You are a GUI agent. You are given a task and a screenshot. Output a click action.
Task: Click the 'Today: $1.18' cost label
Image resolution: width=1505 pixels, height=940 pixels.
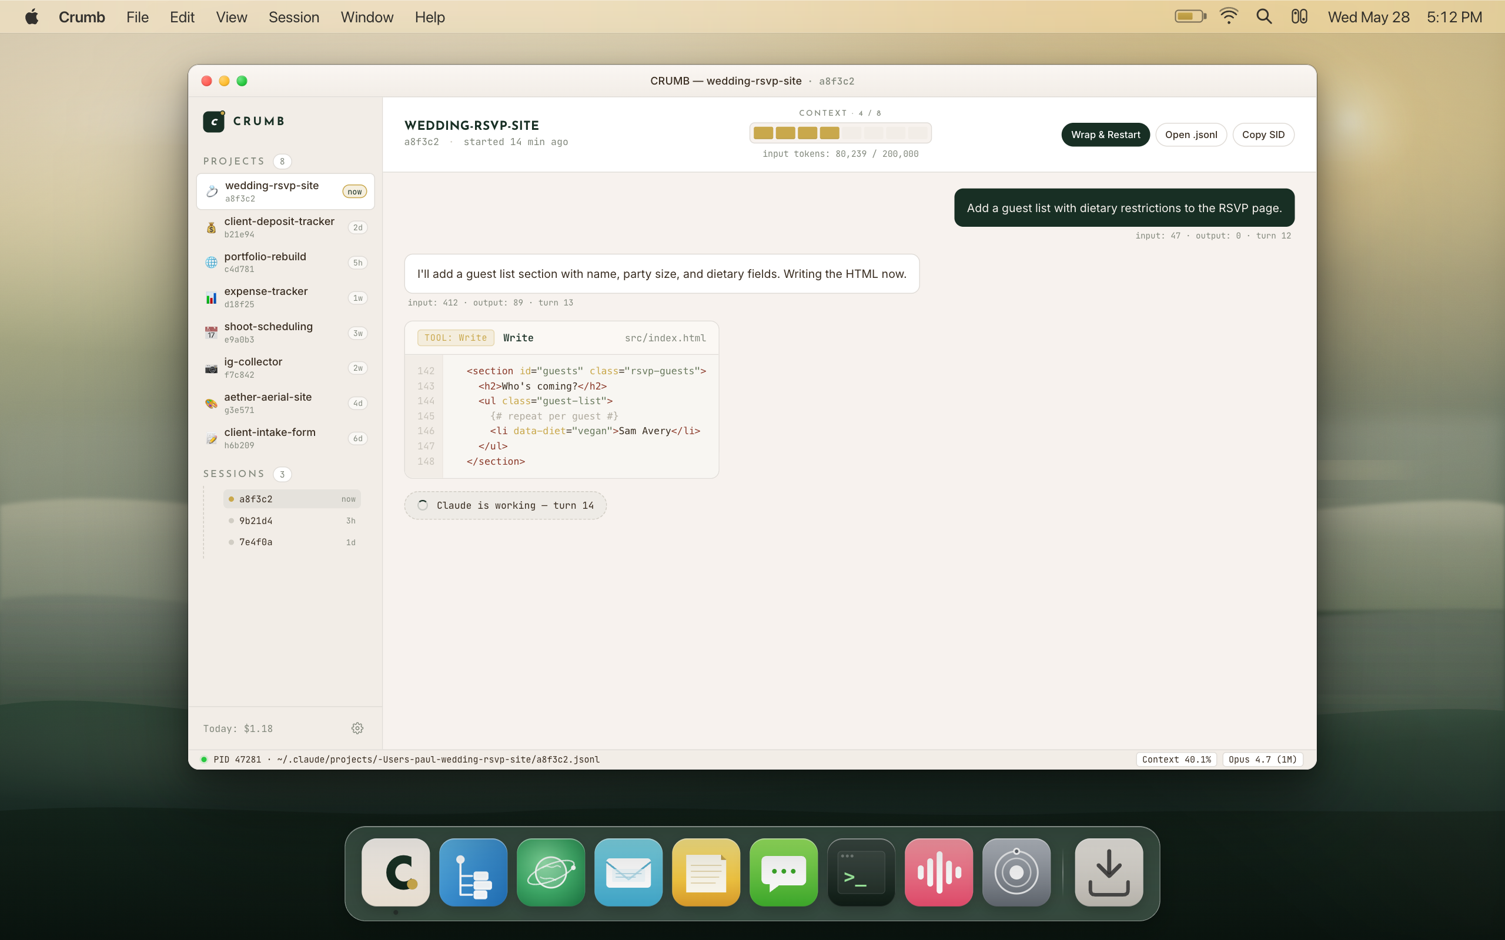[x=238, y=728]
